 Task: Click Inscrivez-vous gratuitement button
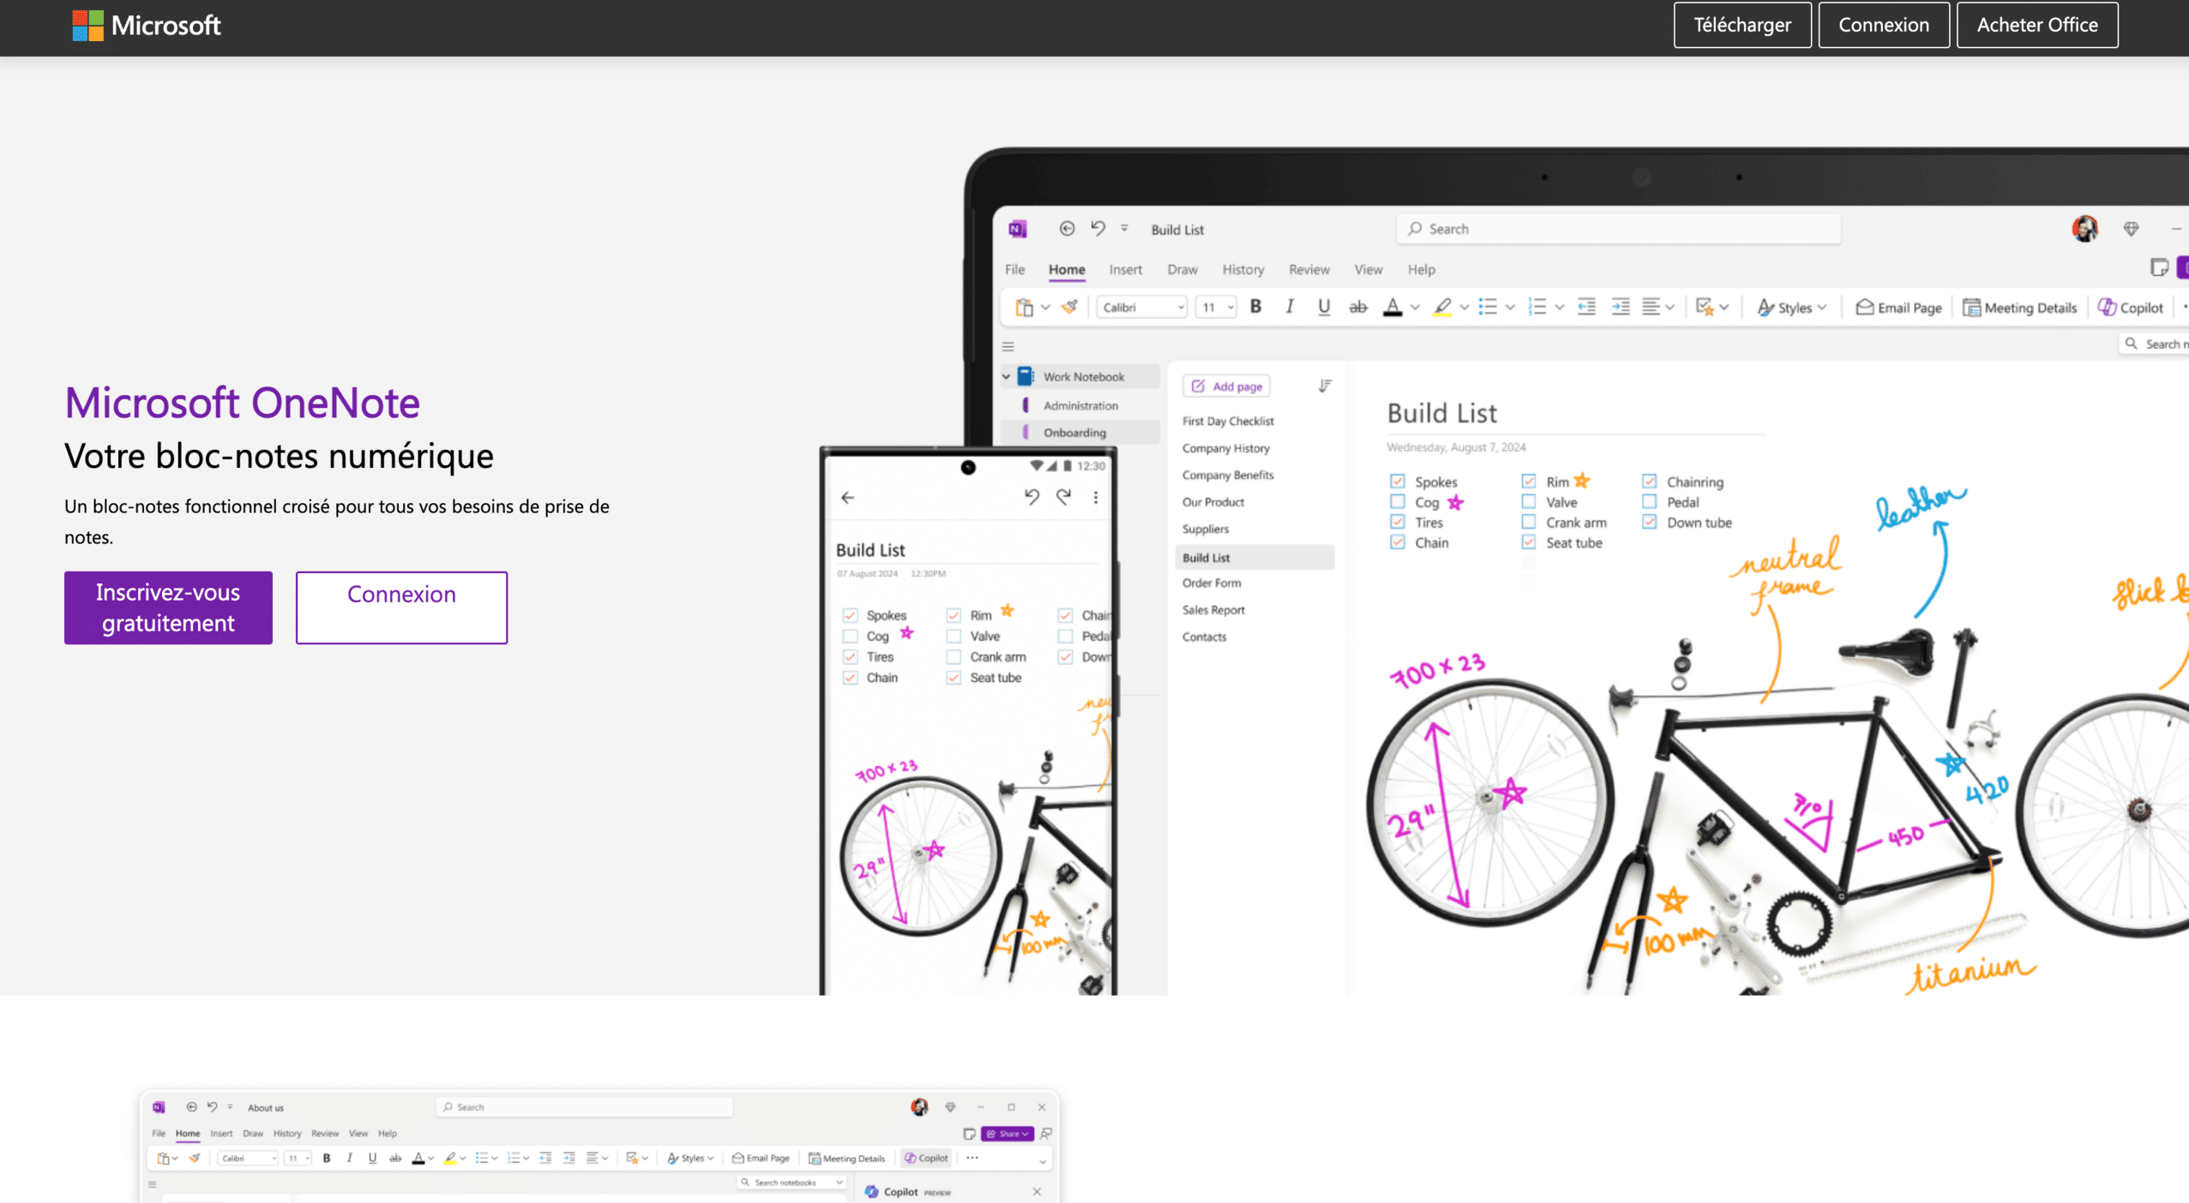pyautogui.click(x=168, y=607)
